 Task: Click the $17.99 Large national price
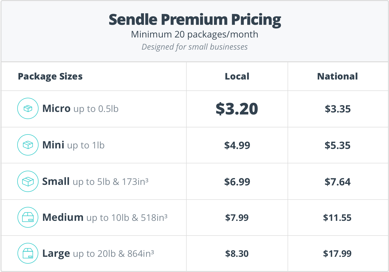click(337, 254)
